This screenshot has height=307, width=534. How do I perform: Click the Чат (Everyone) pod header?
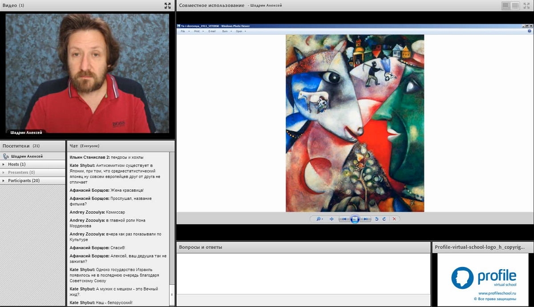[121, 146]
